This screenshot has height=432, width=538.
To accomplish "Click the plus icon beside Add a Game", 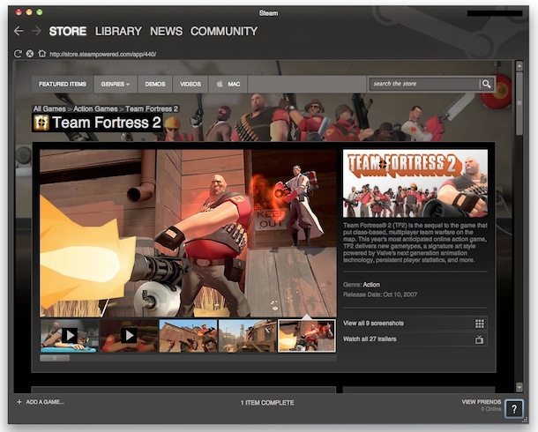I will click(x=19, y=402).
